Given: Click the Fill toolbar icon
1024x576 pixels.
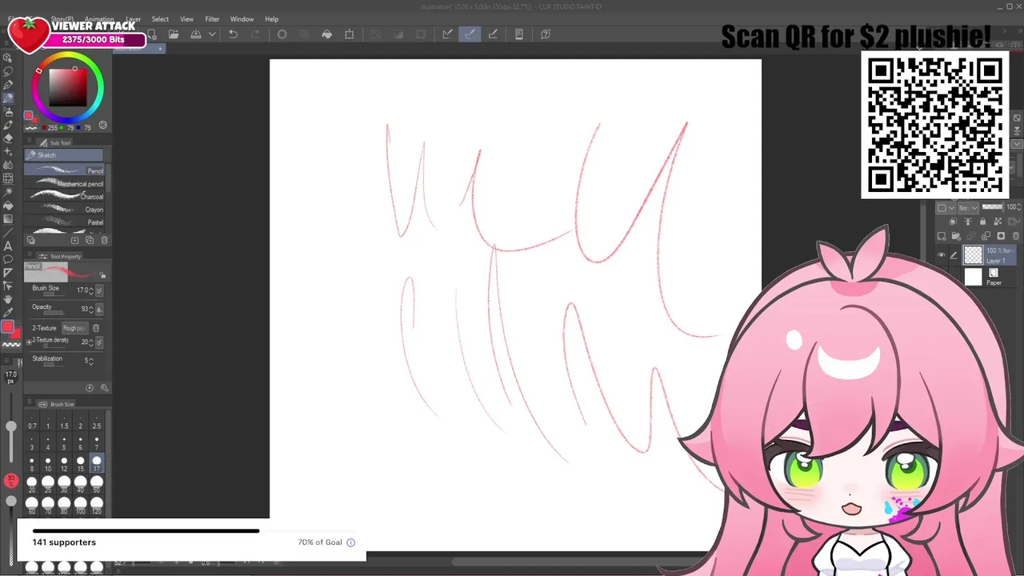Looking at the screenshot, I should tap(326, 34).
